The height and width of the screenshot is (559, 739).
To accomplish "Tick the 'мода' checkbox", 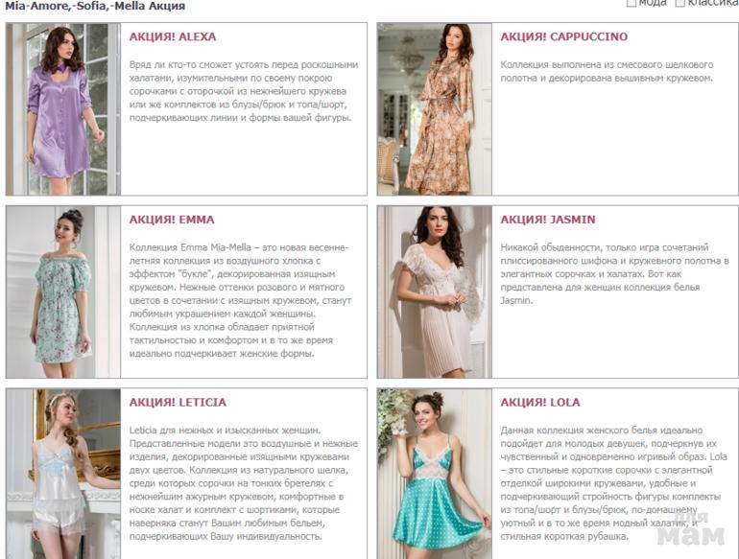I will 632,3.
